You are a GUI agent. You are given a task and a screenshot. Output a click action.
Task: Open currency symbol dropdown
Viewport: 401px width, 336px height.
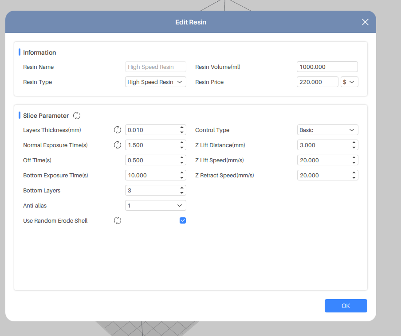pyautogui.click(x=350, y=82)
